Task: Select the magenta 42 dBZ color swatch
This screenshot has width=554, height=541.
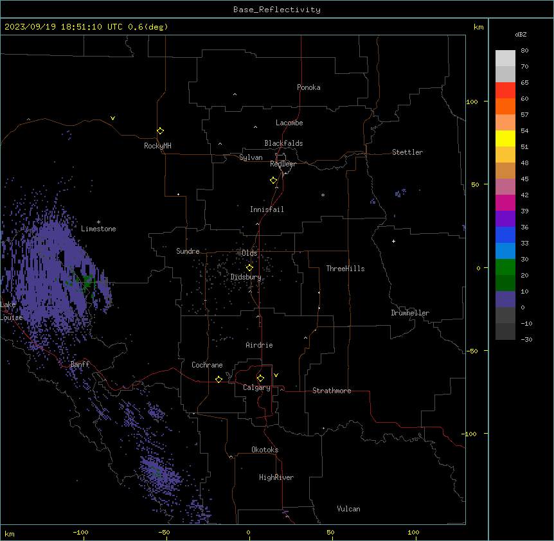Action: 505,202
